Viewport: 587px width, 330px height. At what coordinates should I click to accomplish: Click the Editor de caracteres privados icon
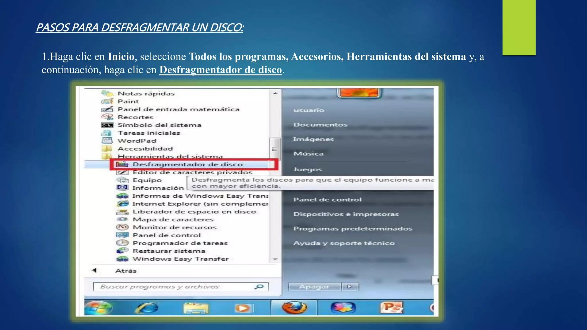click(122, 172)
